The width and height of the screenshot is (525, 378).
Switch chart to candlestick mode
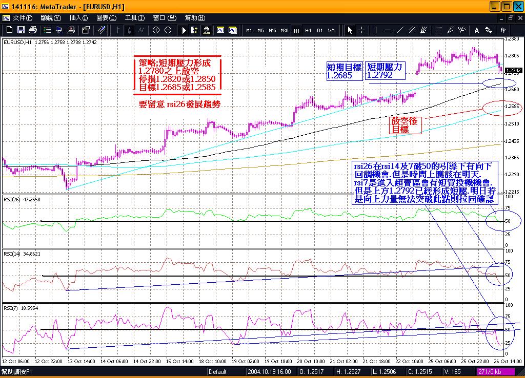129,30
